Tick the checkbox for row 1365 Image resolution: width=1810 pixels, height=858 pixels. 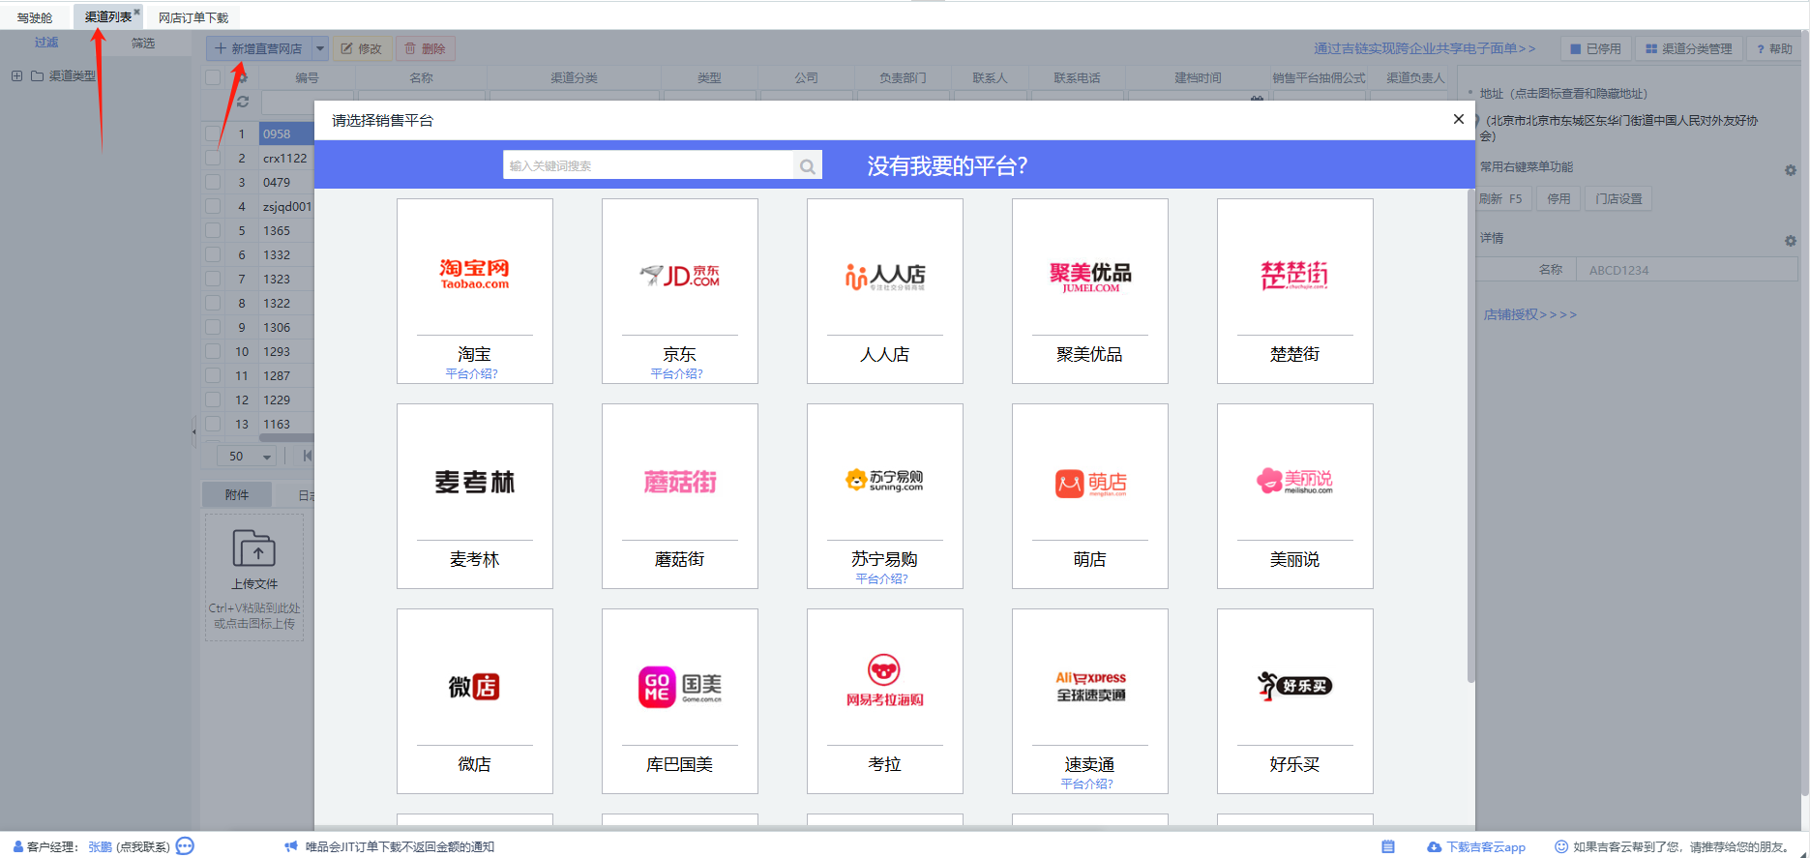(213, 230)
